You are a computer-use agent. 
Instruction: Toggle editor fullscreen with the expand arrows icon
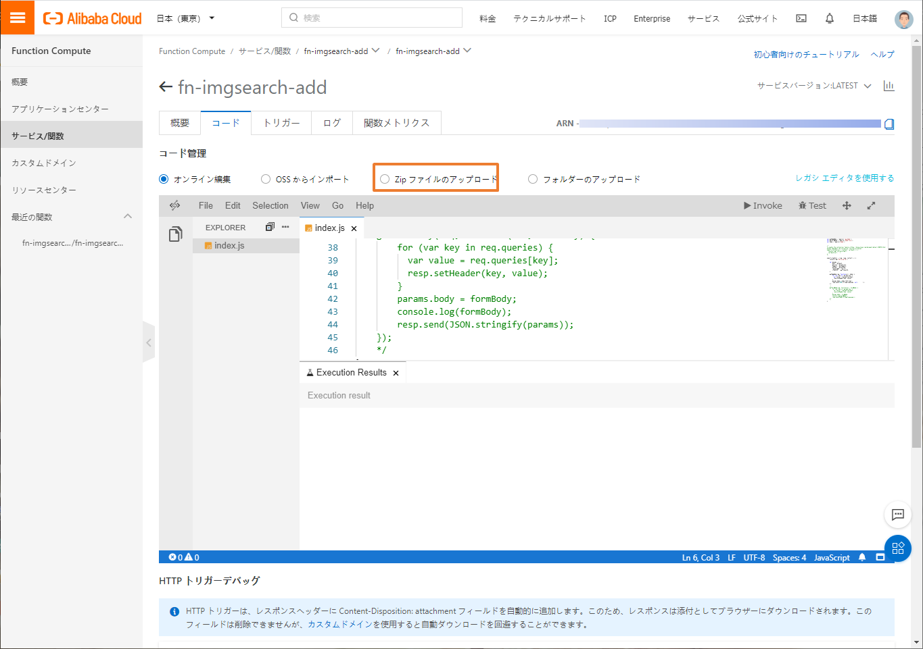pos(871,205)
